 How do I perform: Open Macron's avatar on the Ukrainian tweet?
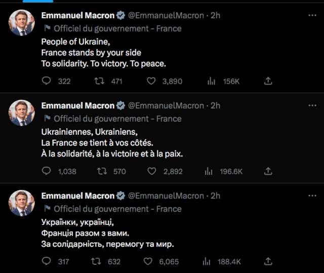[x=22, y=203]
